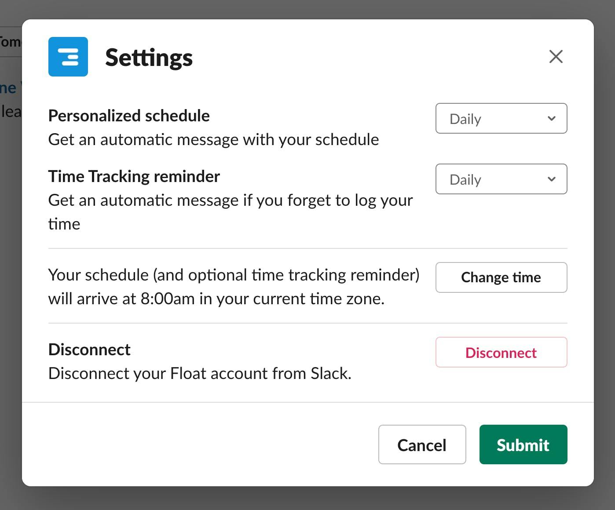This screenshot has width=615, height=510.
Task: Click the red Disconnect button
Action: 501,352
